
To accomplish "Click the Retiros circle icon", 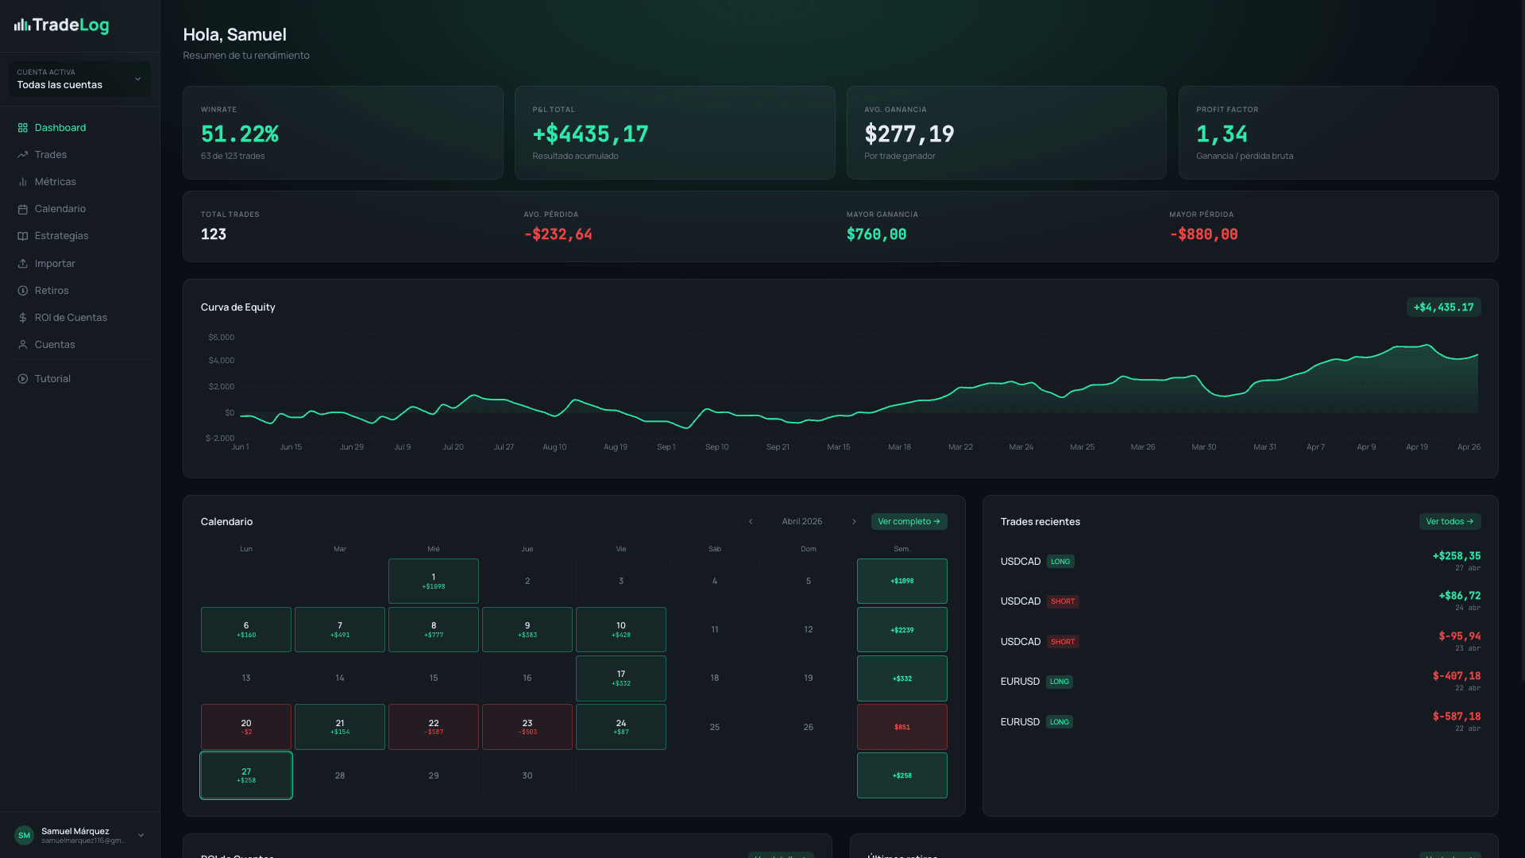I will [x=23, y=291].
